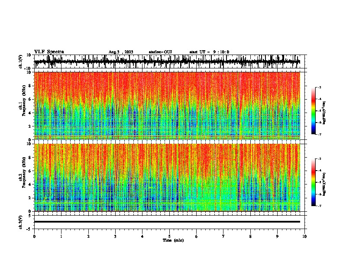The height and width of the screenshot is (265, 343).
Task: Click the thick black ch.3 voltage trace
Action: [167, 222]
